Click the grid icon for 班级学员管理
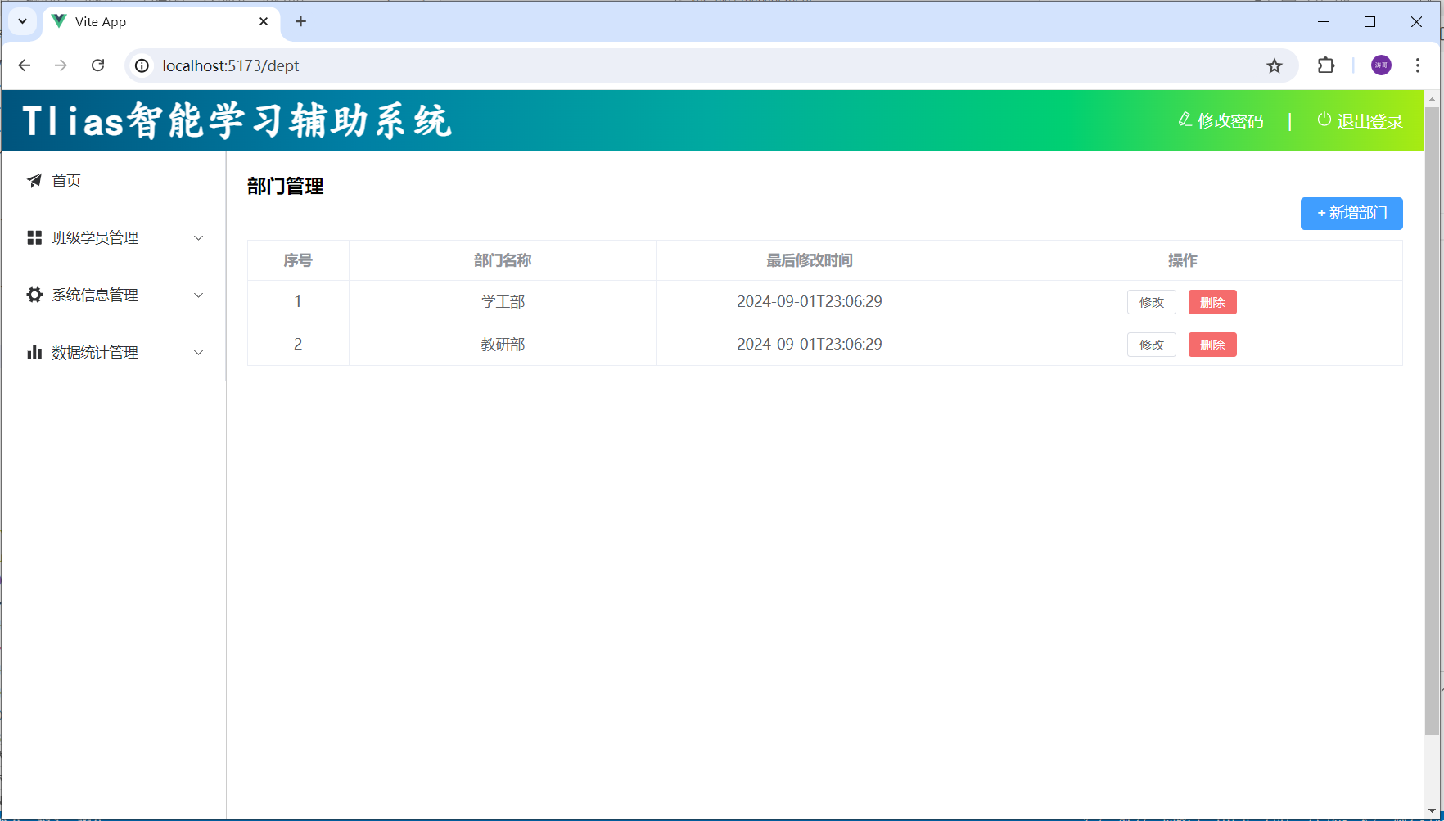This screenshot has height=821, width=1444. 34,238
